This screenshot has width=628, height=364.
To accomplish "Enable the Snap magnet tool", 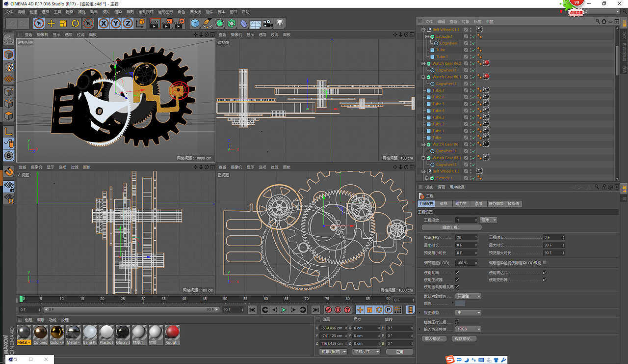I will click(x=9, y=171).
